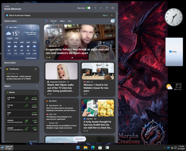Add a widget with the plus icon
The width and height of the screenshot is (186, 151).
pos(37,86)
